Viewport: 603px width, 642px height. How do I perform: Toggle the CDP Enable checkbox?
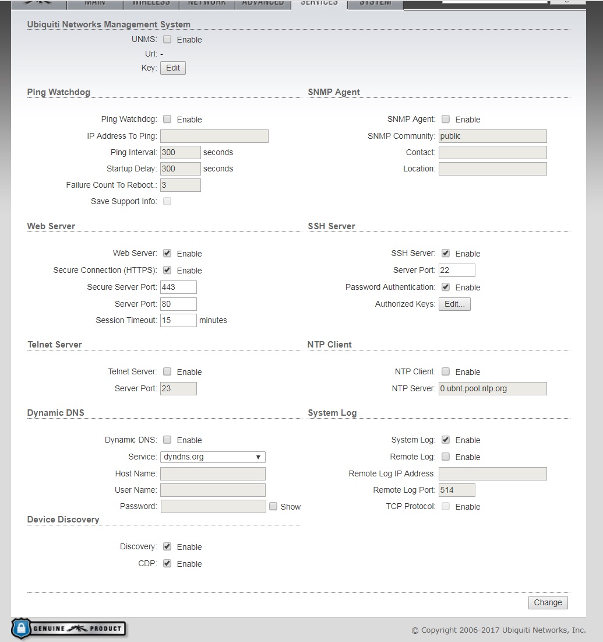click(x=167, y=563)
